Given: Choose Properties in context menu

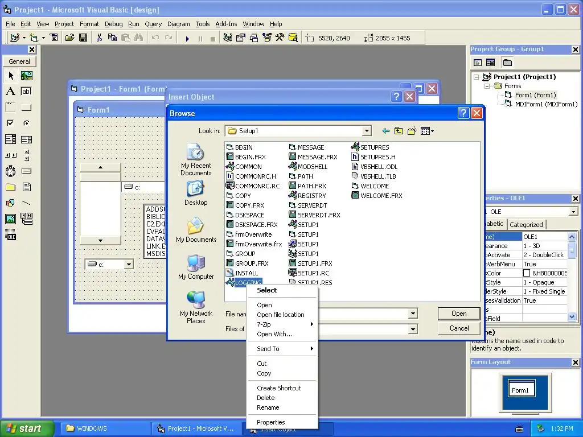Looking at the screenshot, I should point(282,422).
